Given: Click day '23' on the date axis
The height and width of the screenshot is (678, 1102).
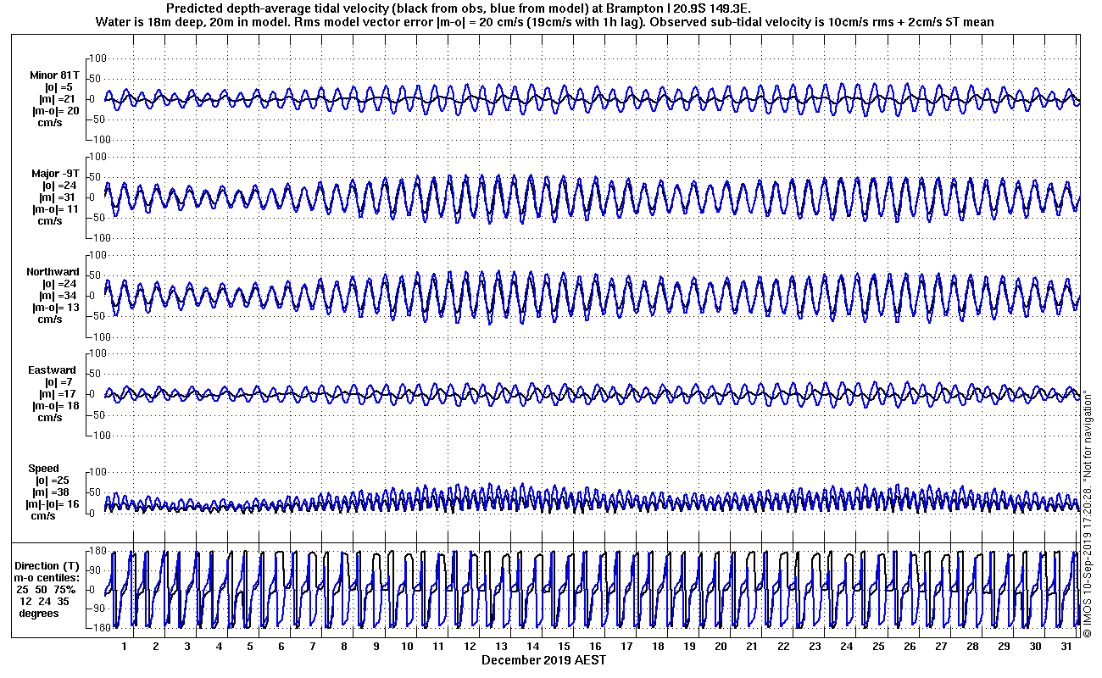Looking at the screenshot, I should coord(815,647).
